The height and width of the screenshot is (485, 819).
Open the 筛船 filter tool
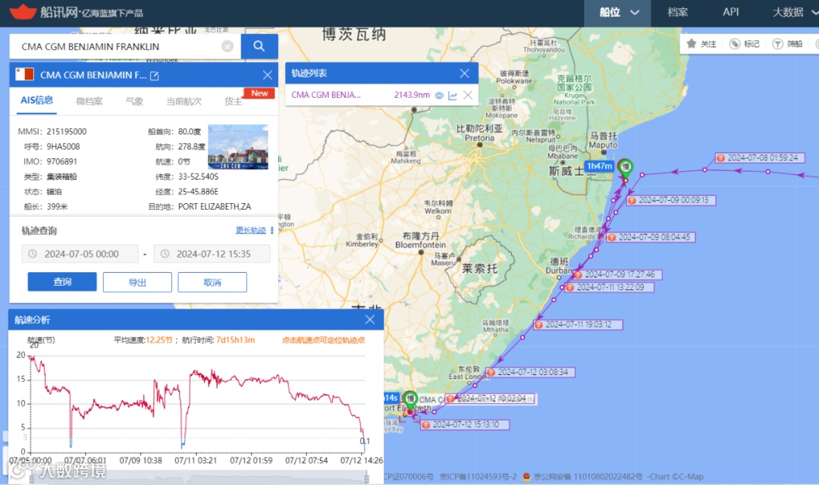click(x=788, y=44)
